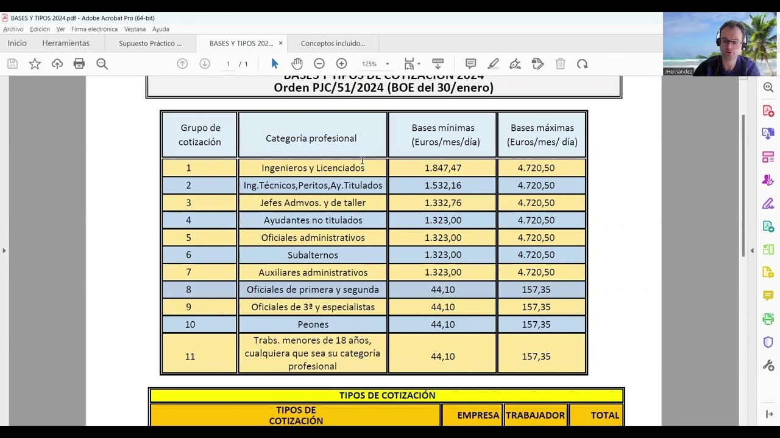Select the highlighter pen tool
This screenshot has height=438, width=780.
point(493,64)
